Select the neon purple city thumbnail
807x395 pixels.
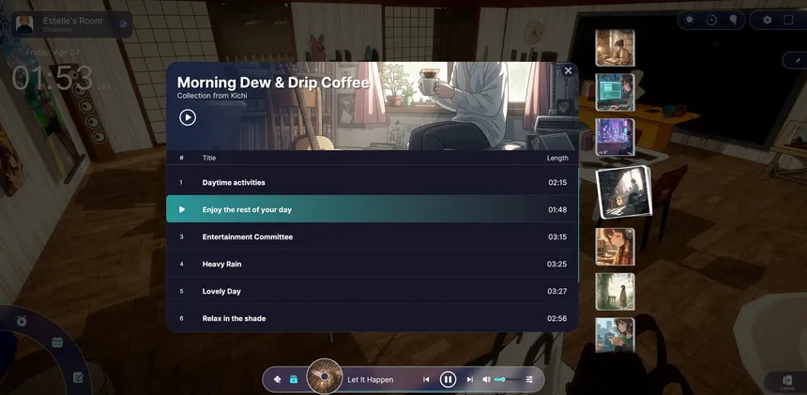point(615,137)
